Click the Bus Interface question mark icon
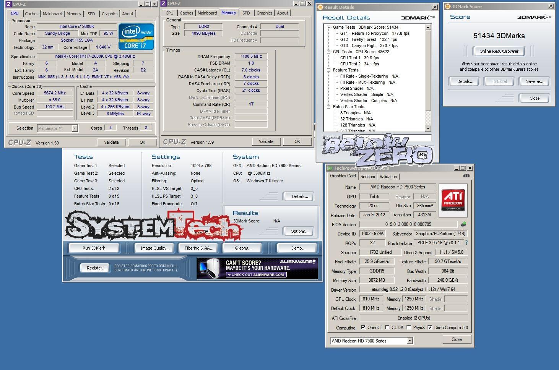The height and width of the screenshot is (370, 559). (x=466, y=243)
